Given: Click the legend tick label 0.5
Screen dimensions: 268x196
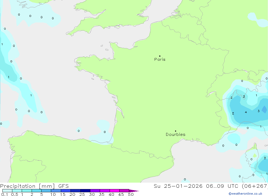Looking at the screenshot, I should click(14, 194).
